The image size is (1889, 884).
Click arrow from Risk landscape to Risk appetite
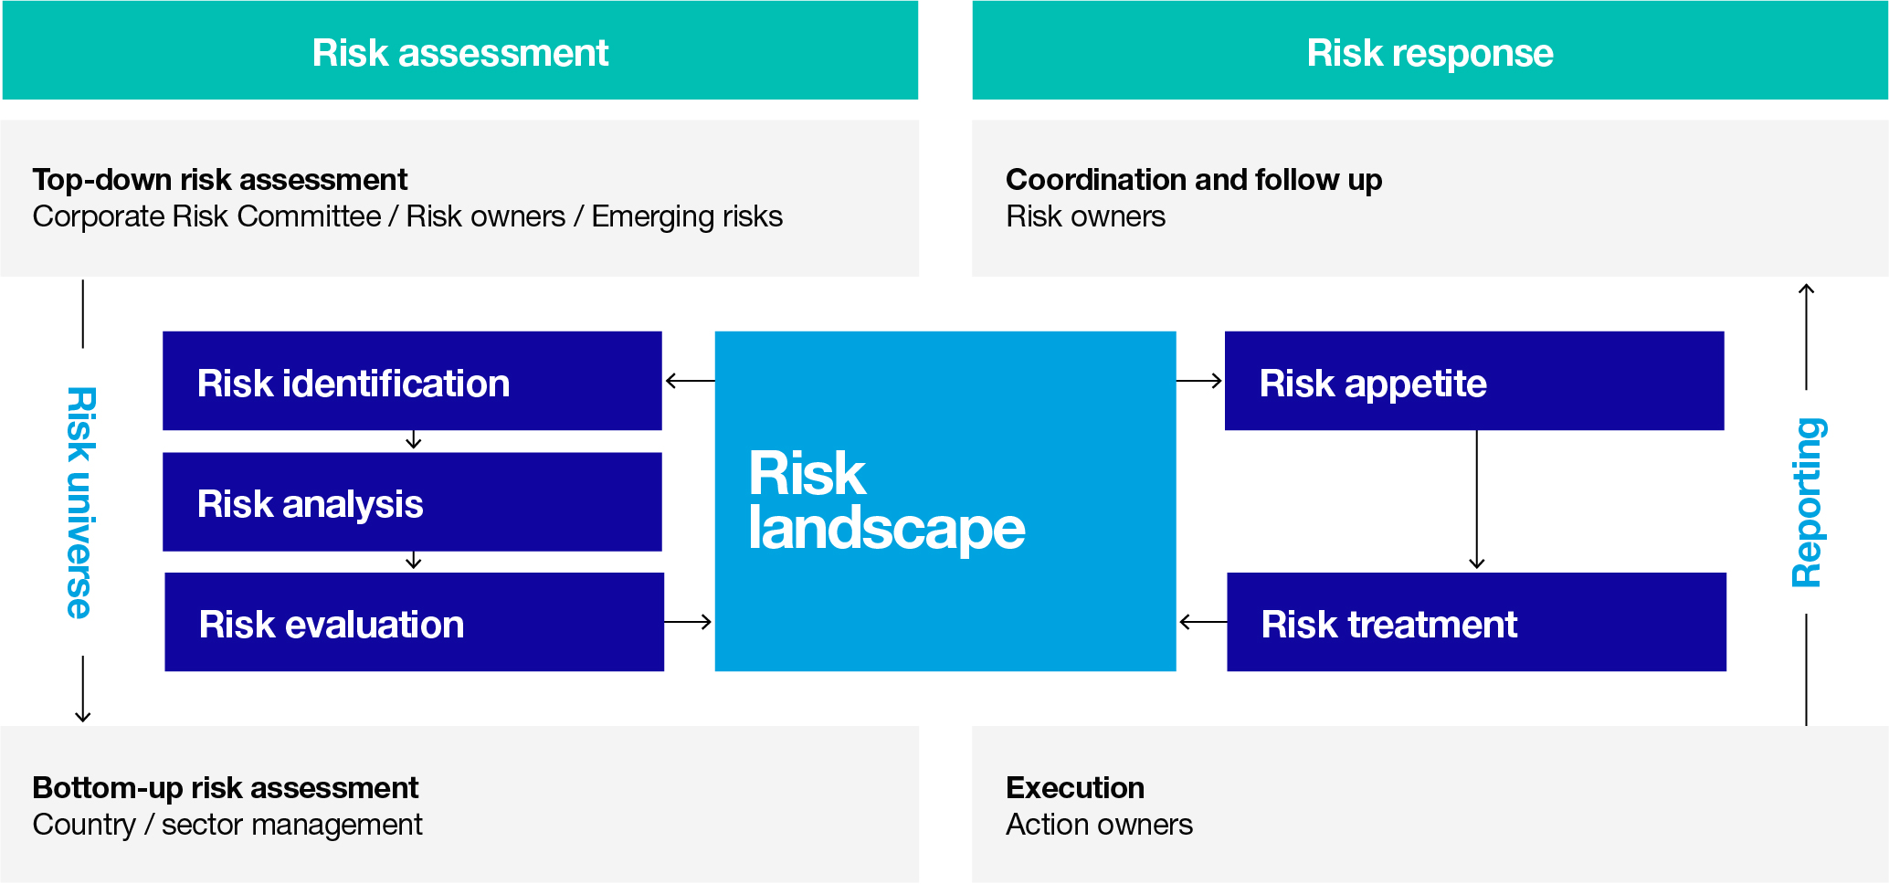pyautogui.click(x=1199, y=381)
